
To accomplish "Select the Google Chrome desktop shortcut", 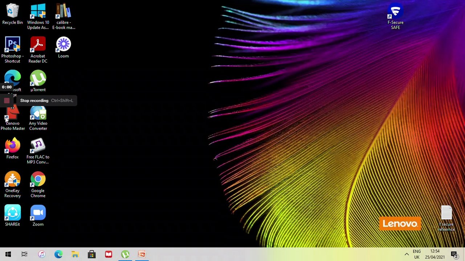I will click(x=38, y=185).
